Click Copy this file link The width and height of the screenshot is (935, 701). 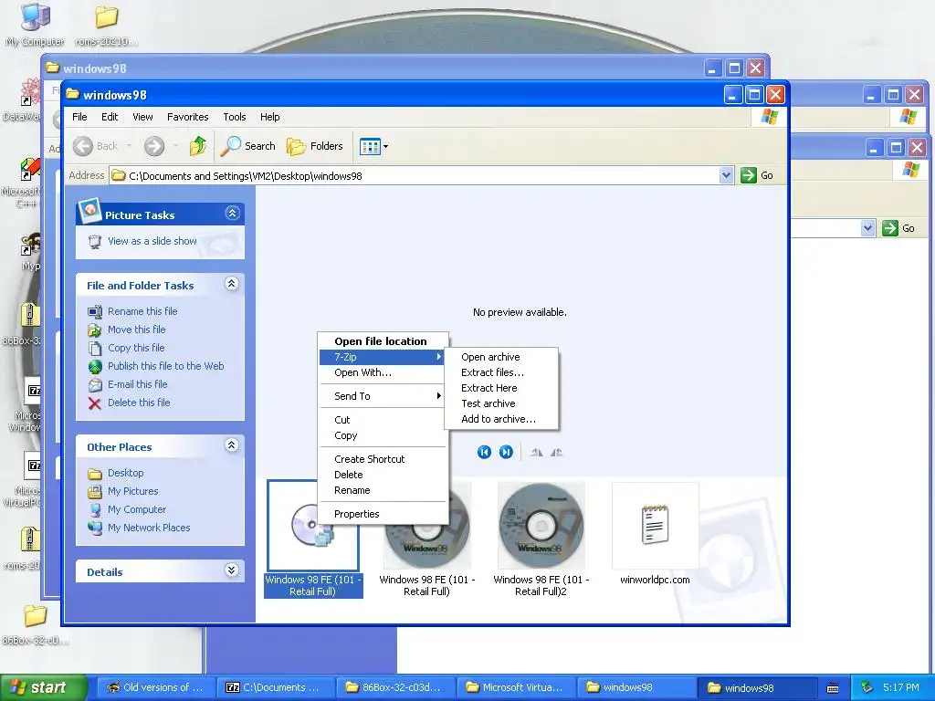(x=136, y=348)
